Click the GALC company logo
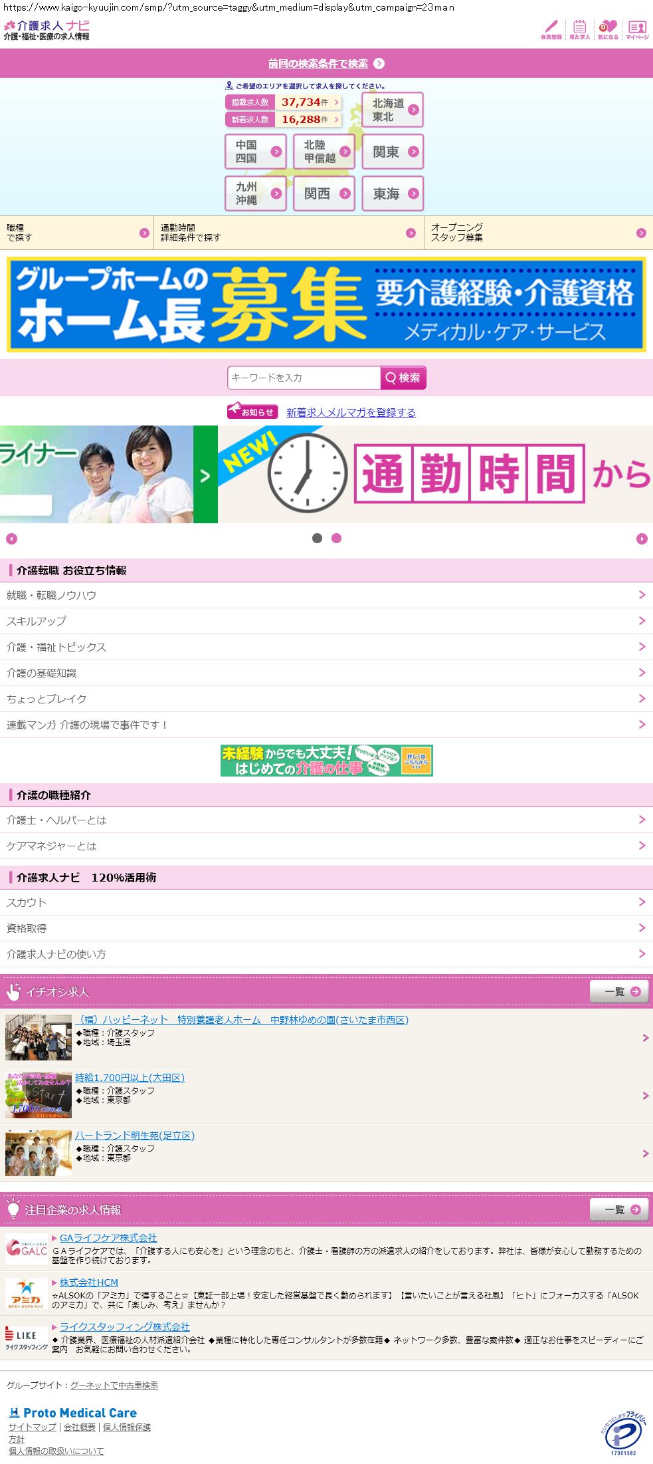This screenshot has width=653, height=1464. pyautogui.click(x=27, y=1250)
